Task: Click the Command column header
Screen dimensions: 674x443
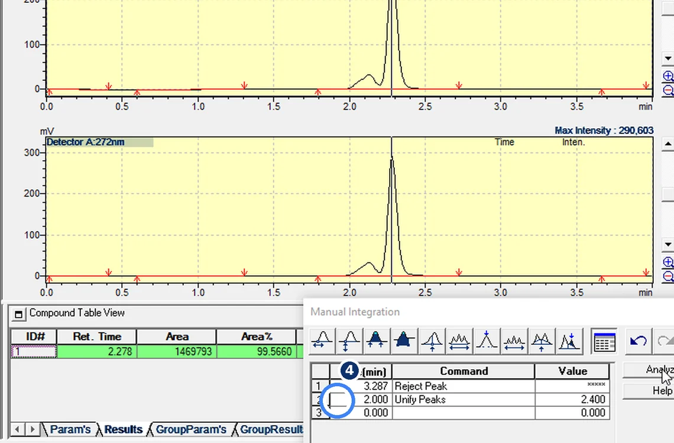Action: click(x=464, y=372)
